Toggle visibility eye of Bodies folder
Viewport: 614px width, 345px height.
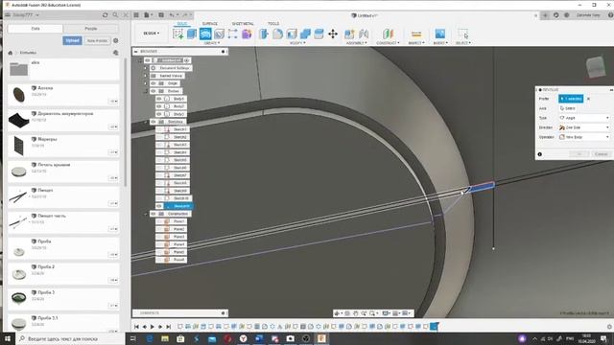pos(153,91)
